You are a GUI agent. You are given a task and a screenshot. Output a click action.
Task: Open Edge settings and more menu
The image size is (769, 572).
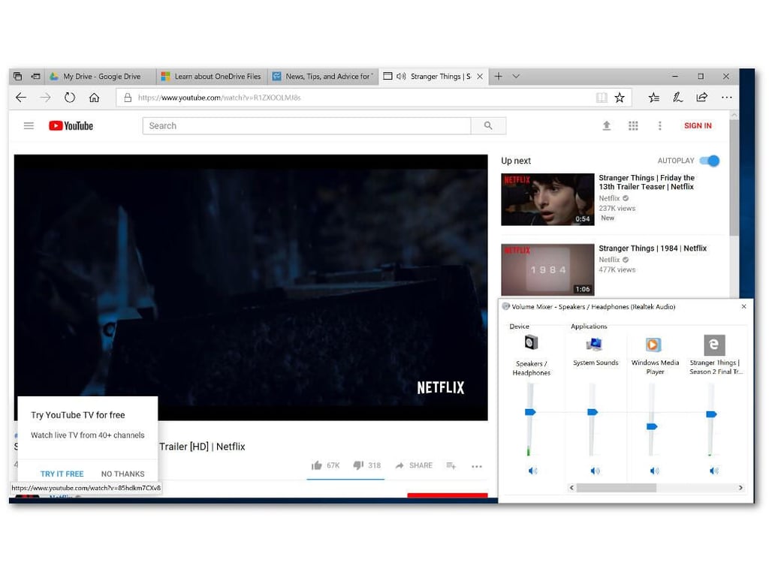pyautogui.click(x=727, y=98)
